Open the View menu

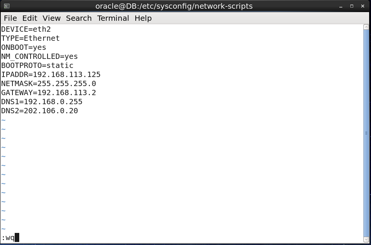[x=52, y=18]
